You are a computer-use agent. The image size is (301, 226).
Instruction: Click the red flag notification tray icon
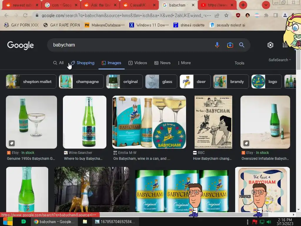pyautogui.click(x=255, y=222)
